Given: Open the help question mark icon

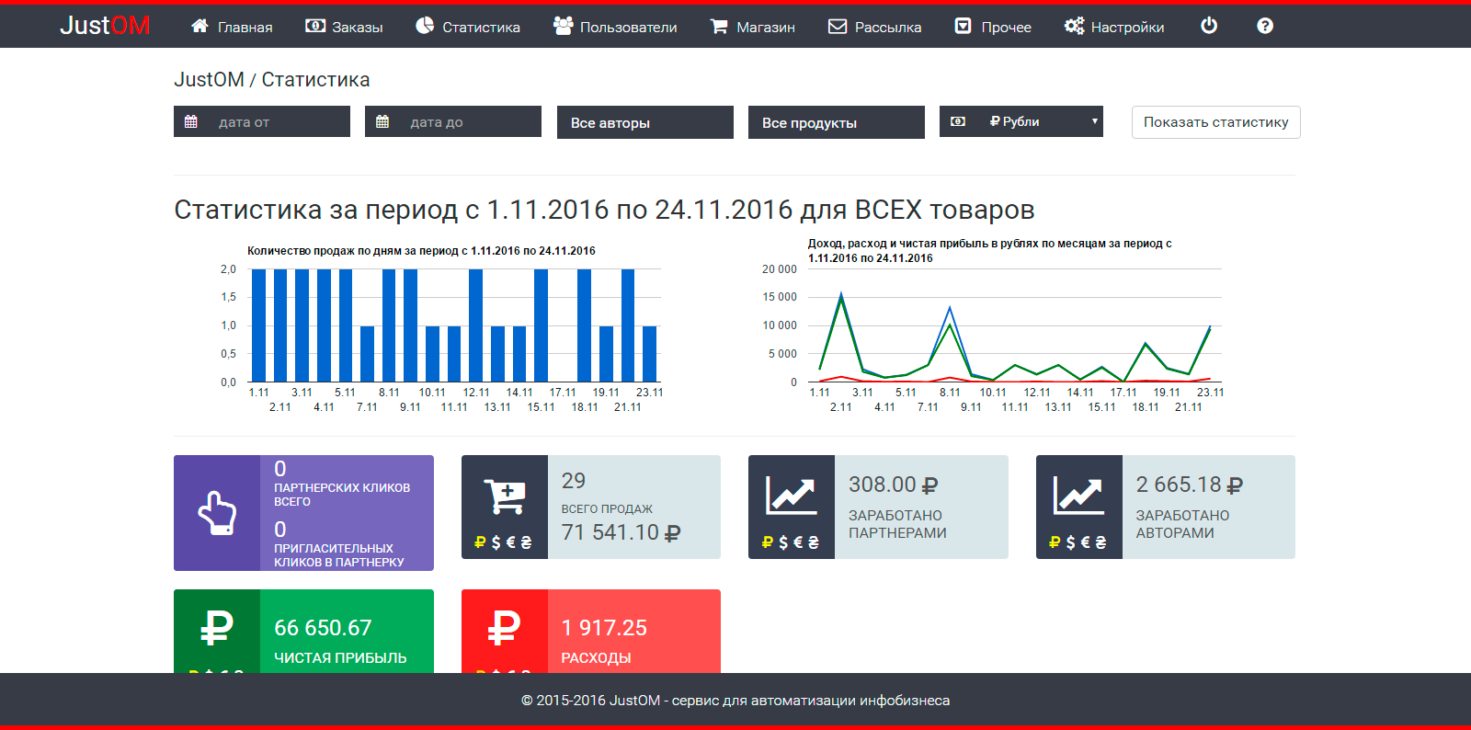Looking at the screenshot, I should pos(1265,26).
